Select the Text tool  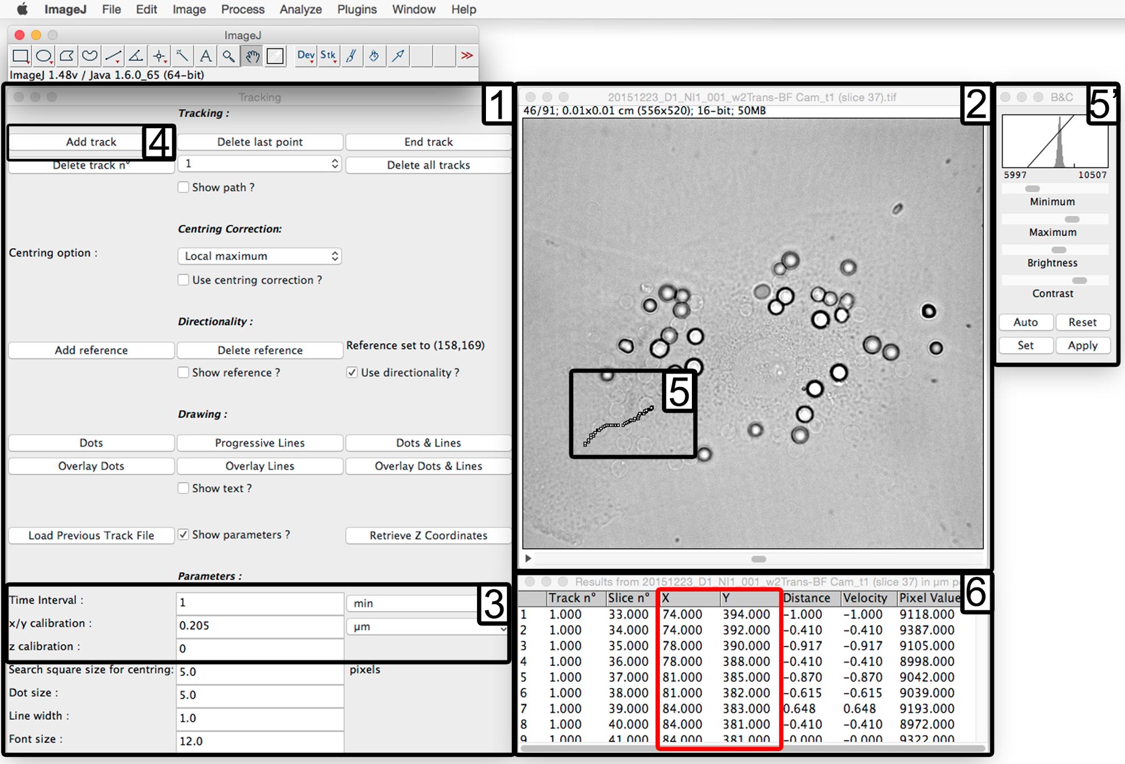pos(205,56)
